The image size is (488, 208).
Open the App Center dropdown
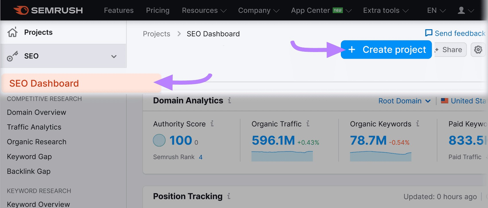pos(321,10)
